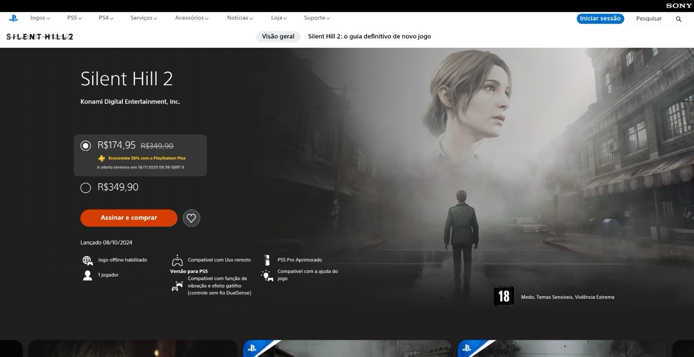The image size is (694, 357).
Task: Click the game help lightbulb icon
Action: [x=267, y=275]
